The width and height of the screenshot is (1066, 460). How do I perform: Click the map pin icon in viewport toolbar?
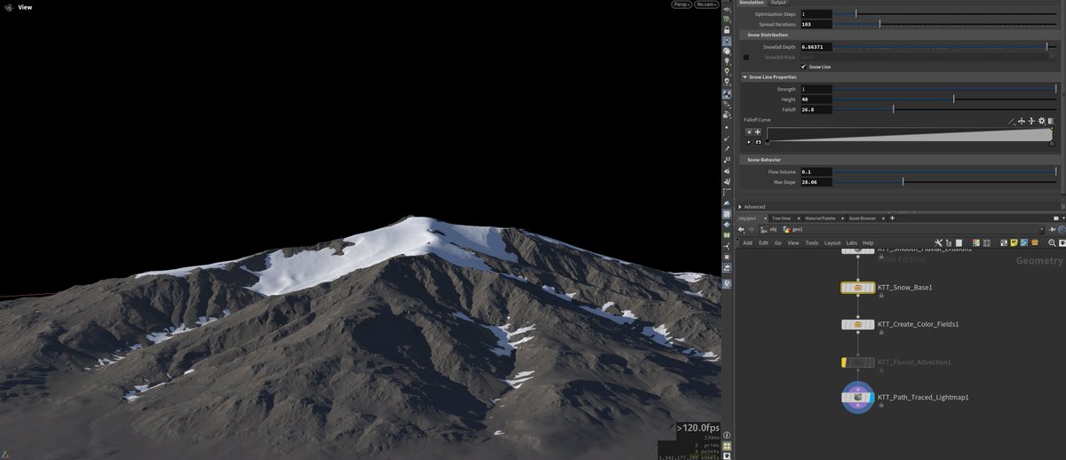[x=727, y=283]
